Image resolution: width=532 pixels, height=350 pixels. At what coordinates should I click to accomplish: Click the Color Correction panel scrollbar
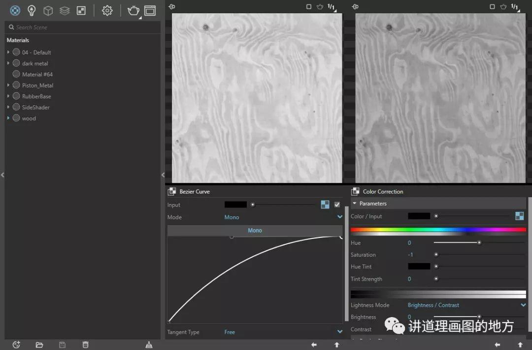pyautogui.click(x=530, y=264)
